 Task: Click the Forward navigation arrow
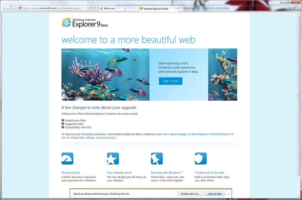pos(14,8)
